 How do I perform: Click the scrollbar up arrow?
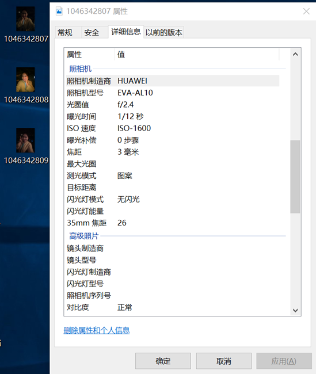[x=295, y=54]
